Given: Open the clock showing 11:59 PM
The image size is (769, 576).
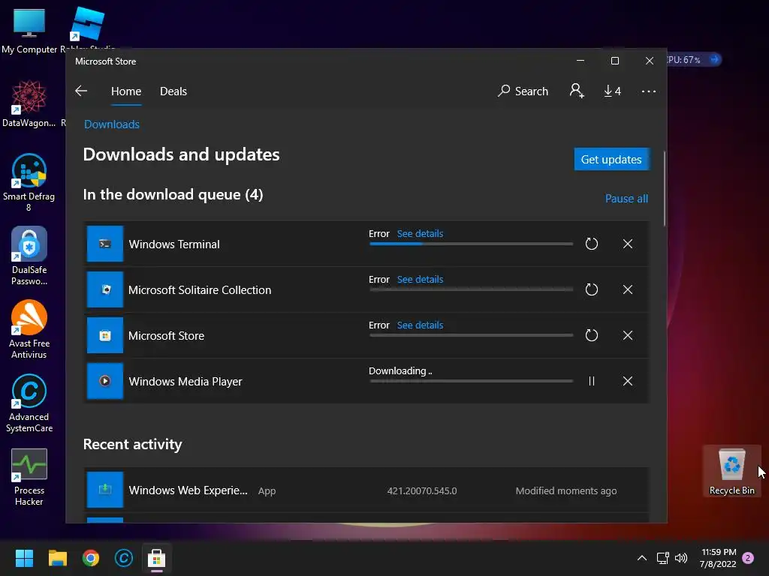Looking at the screenshot, I should click(x=719, y=558).
